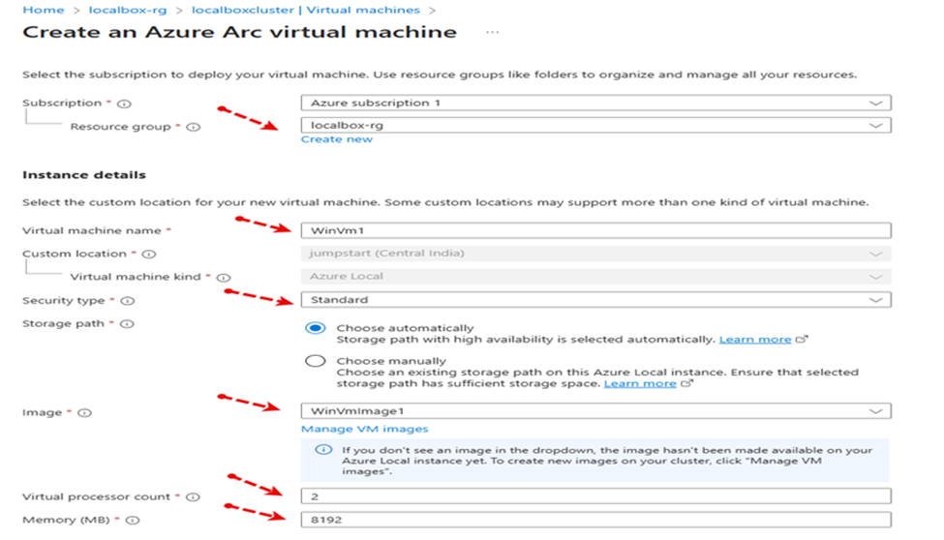Click the Custom location info icon

[149, 255]
